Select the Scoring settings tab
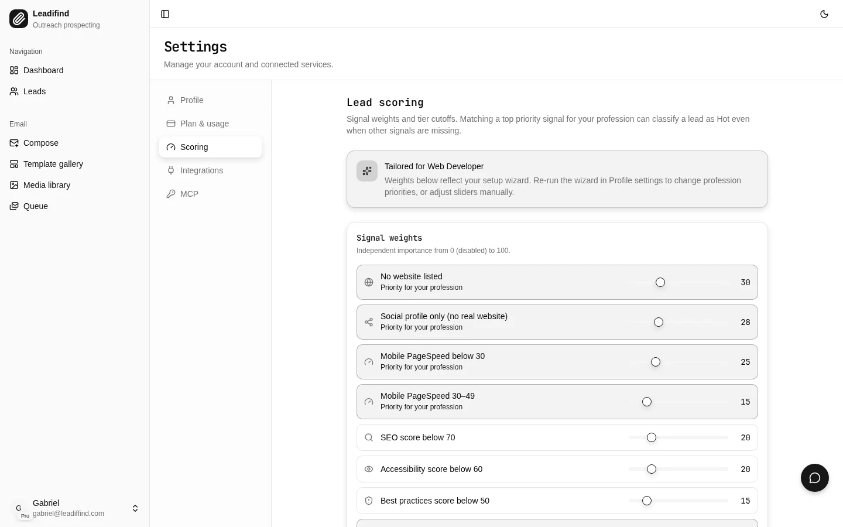The image size is (843, 527). (x=210, y=147)
